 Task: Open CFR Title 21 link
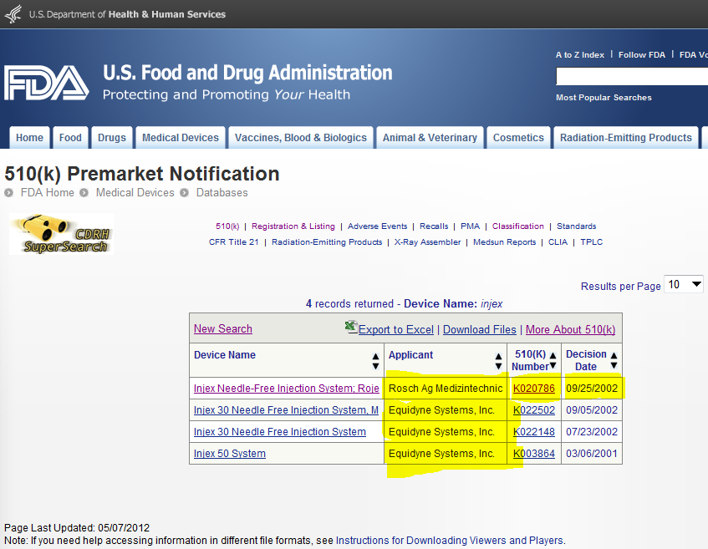tap(233, 242)
